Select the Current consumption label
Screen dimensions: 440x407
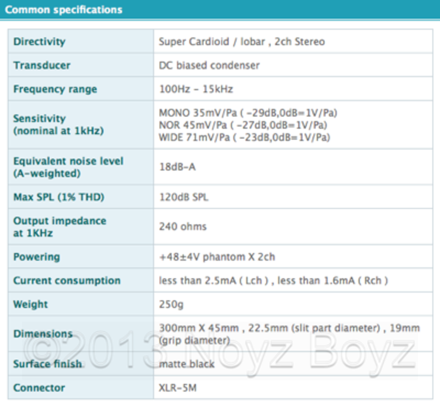click(67, 280)
